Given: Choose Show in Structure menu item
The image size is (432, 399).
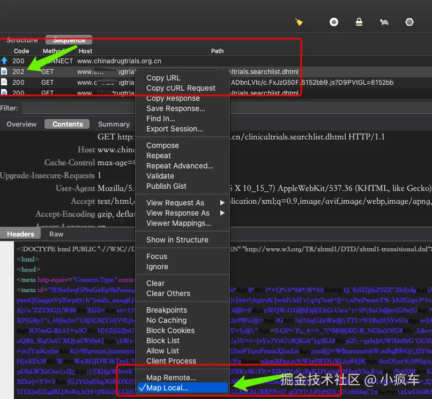Looking at the screenshot, I should 182,240.
